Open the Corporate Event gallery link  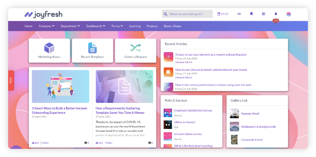(x=252, y=140)
